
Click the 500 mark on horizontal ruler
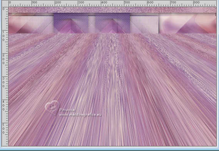coord(127,2)
